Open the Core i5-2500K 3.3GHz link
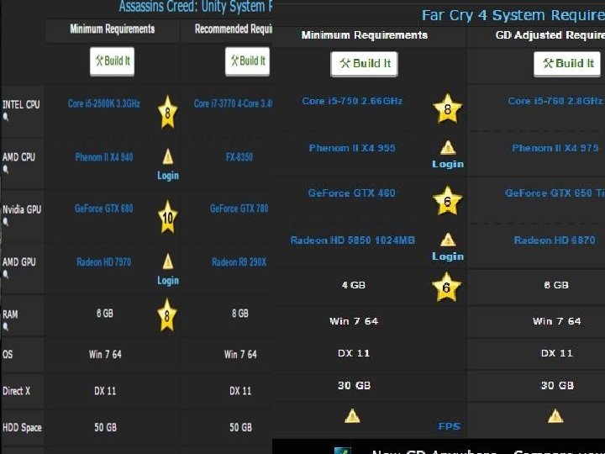The height and width of the screenshot is (454, 605). coord(104,103)
